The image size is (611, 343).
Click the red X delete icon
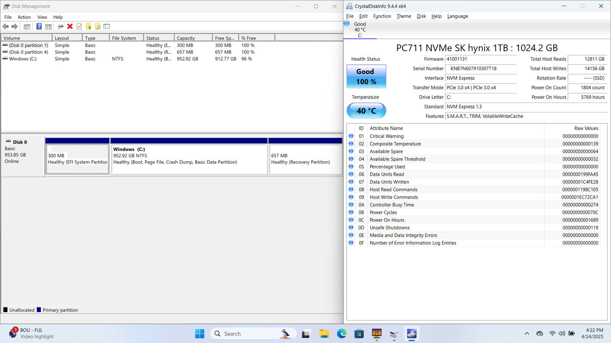pyautogui.click(x=70, y=27)
